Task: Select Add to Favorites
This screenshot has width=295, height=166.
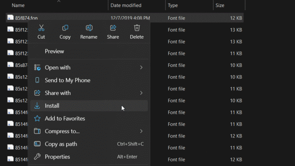Action: (x=89, y=119)
